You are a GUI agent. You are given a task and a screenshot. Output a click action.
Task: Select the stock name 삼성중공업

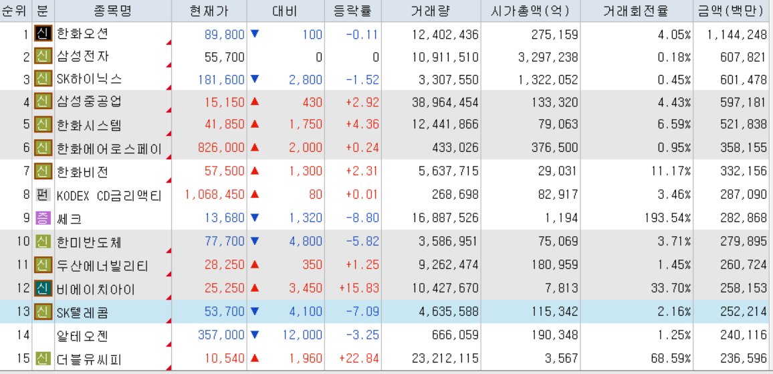(89, 102)
